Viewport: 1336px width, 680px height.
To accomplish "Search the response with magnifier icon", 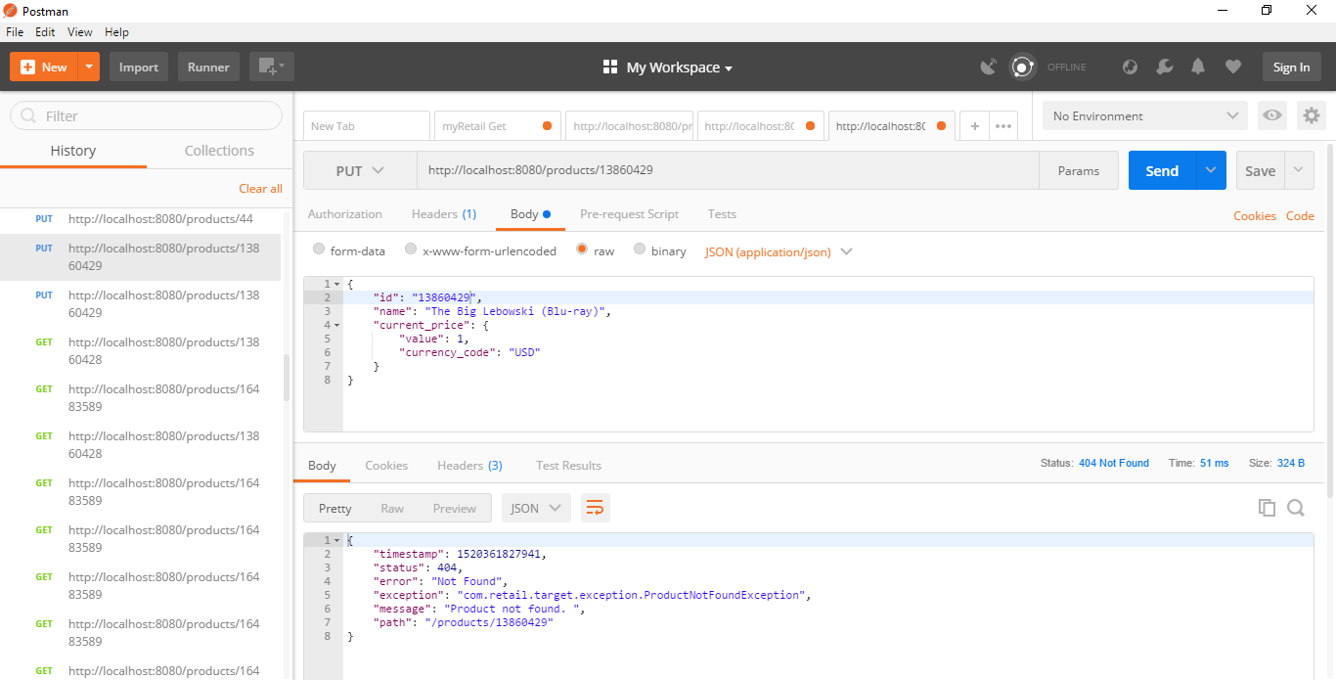I will click(x=1296, y=508).
